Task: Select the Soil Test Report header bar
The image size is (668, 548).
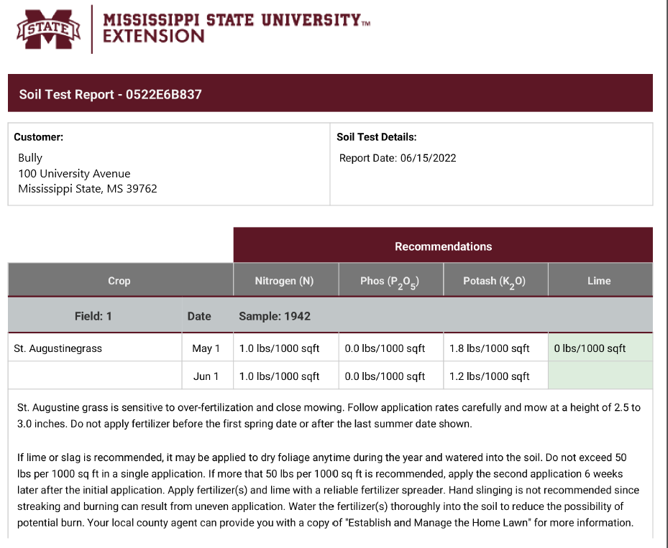Action: click(x=330, y=93)
